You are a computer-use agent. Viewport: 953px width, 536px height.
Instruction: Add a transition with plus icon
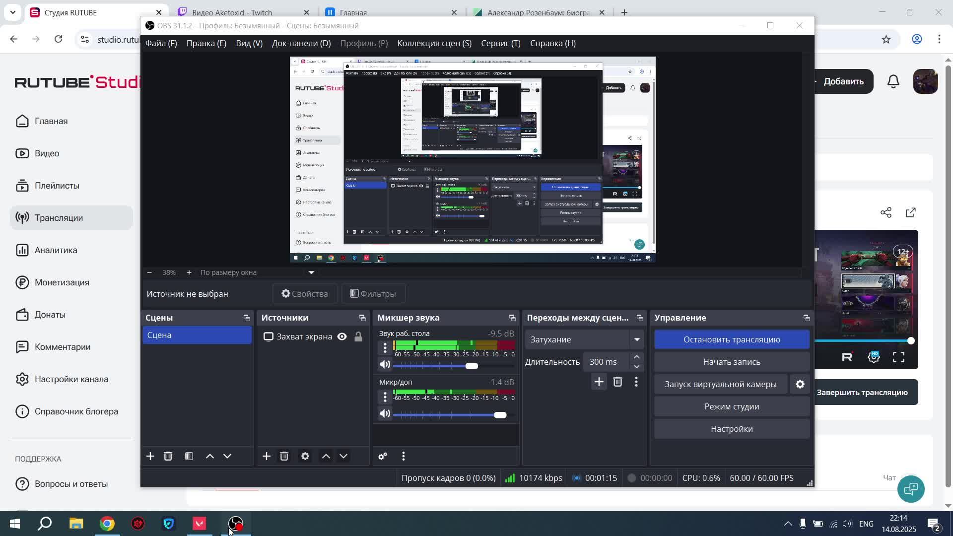coord(599,382)
